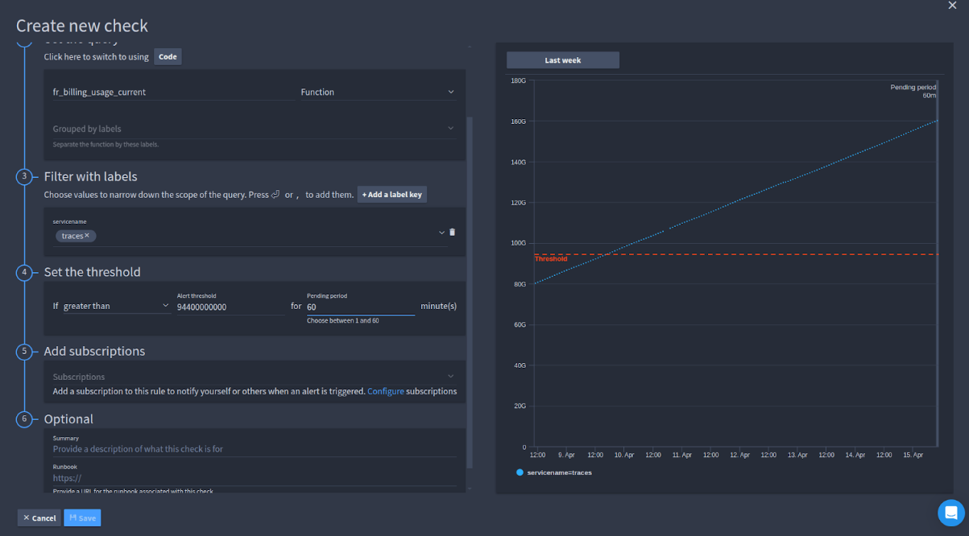
Task: Edit the Pending period minutes field
Action: tap(360, 307)
